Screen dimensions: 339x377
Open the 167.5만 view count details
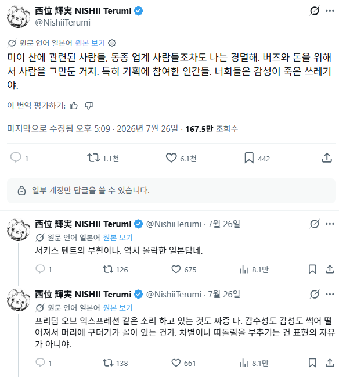(212, 129)
